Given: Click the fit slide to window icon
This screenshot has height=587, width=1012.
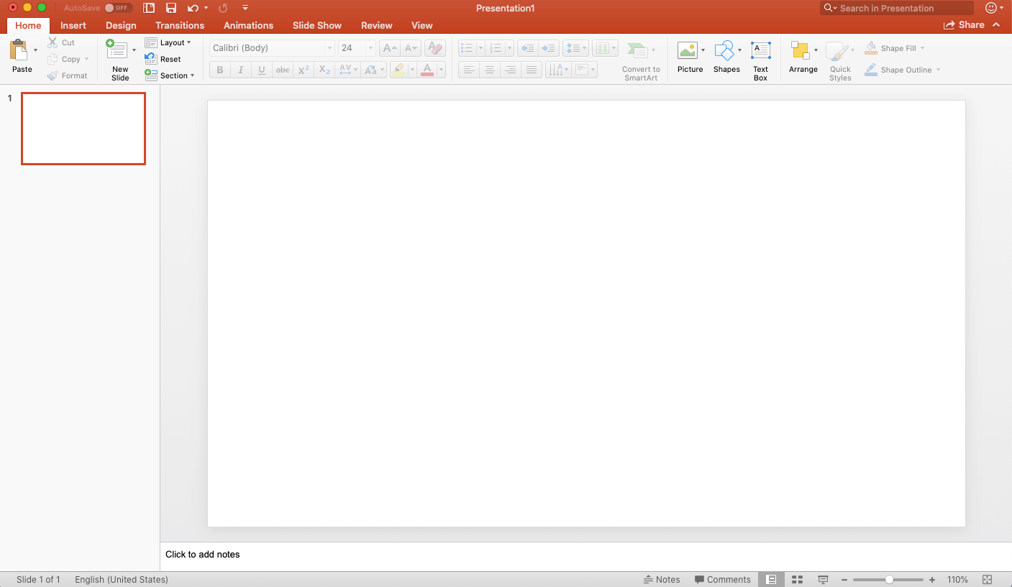Looking at the screenshot, I should (988, 579).
